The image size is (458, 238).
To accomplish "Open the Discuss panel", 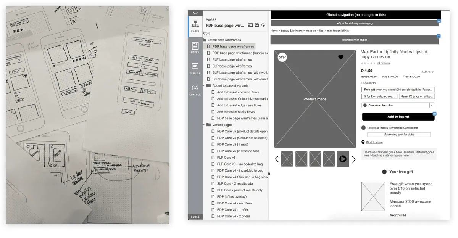I will [x=195, y=68].
